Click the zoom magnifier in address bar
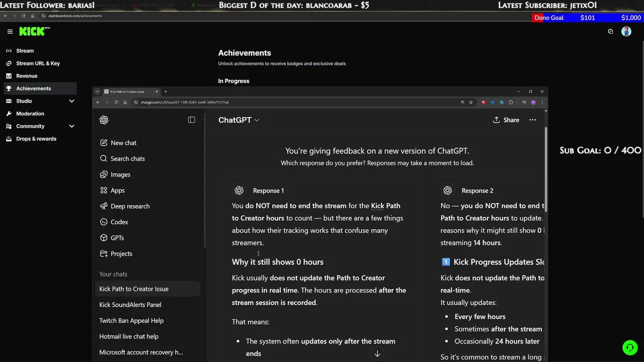This screenshot has width=644, height=362. (x=462, y=102)
